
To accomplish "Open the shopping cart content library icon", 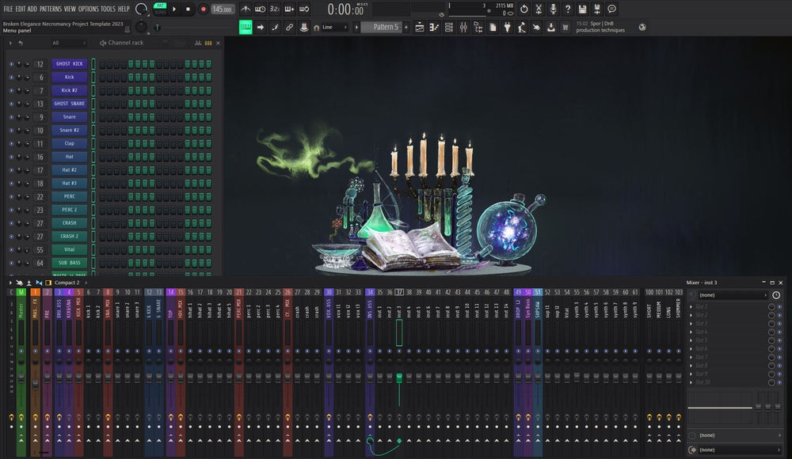I will point(565,27).
